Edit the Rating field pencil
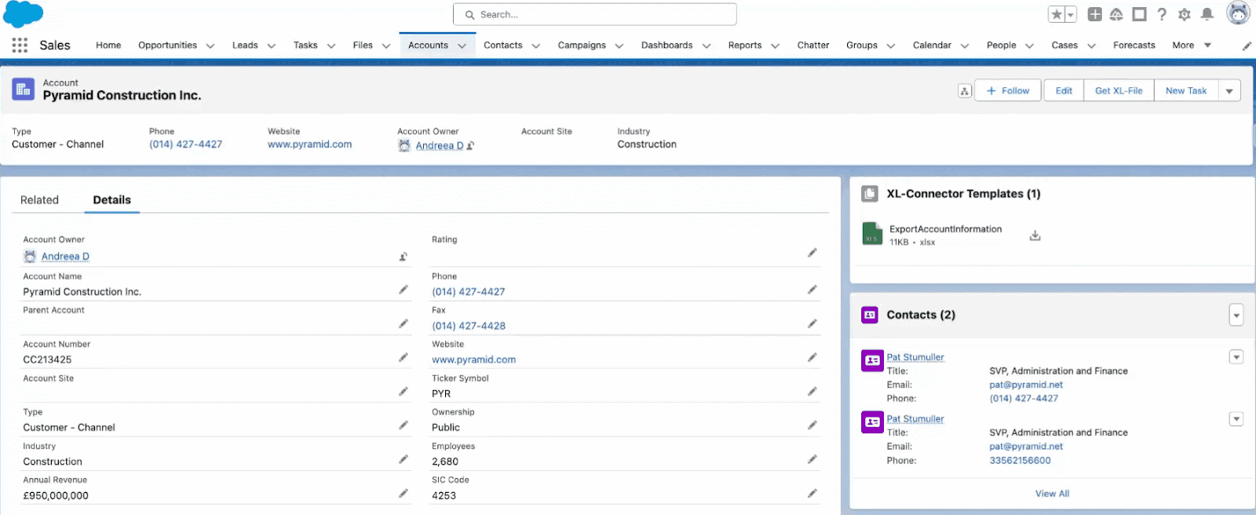1256x515 pixels. tap(812, 253)
